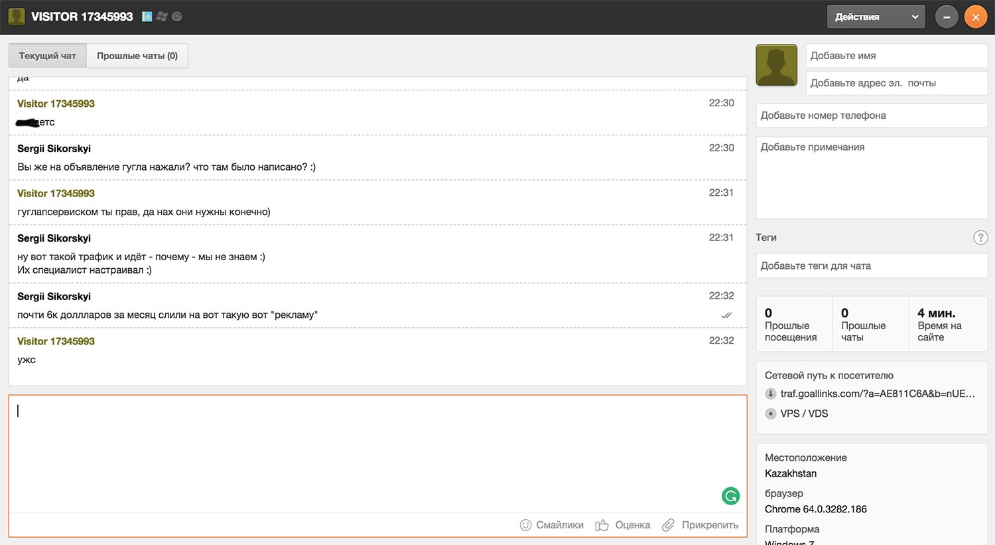Click the message about 6к долларов
The width and height of the screenshot is (995, 545).
point(168,315)
